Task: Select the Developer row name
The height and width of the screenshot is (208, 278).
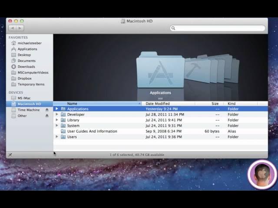Action: pos(76,114)
